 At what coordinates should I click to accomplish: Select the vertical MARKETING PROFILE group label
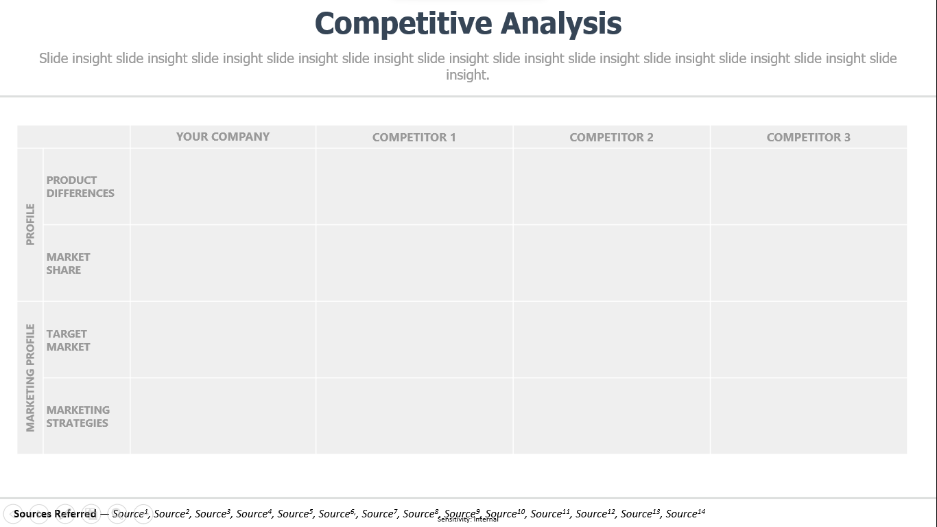30,378
